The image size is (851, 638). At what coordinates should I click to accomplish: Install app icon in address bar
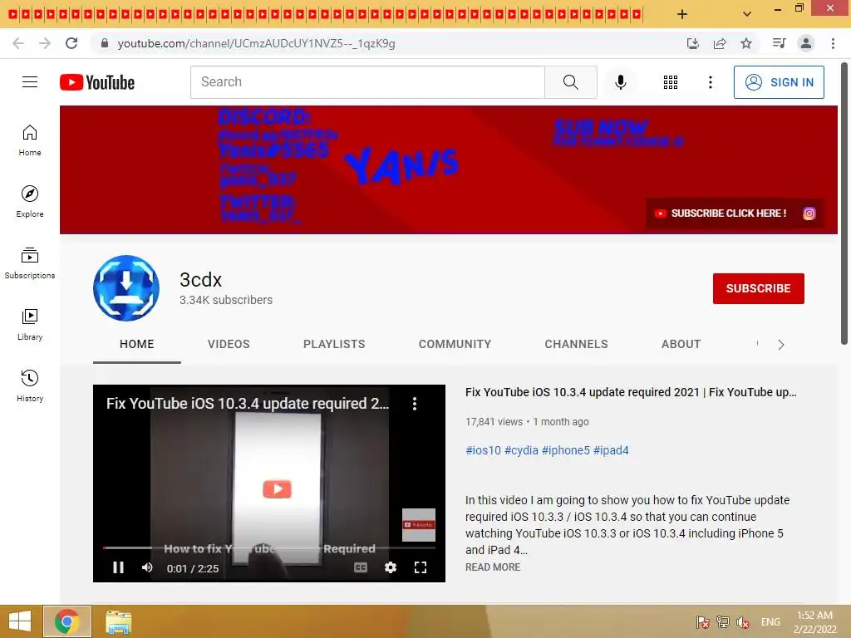pos(692,43)
